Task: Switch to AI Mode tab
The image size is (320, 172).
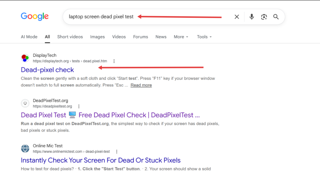Action: pos(29,37)
